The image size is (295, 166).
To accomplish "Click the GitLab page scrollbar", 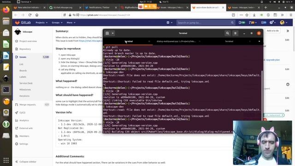I will coord(294,39).
